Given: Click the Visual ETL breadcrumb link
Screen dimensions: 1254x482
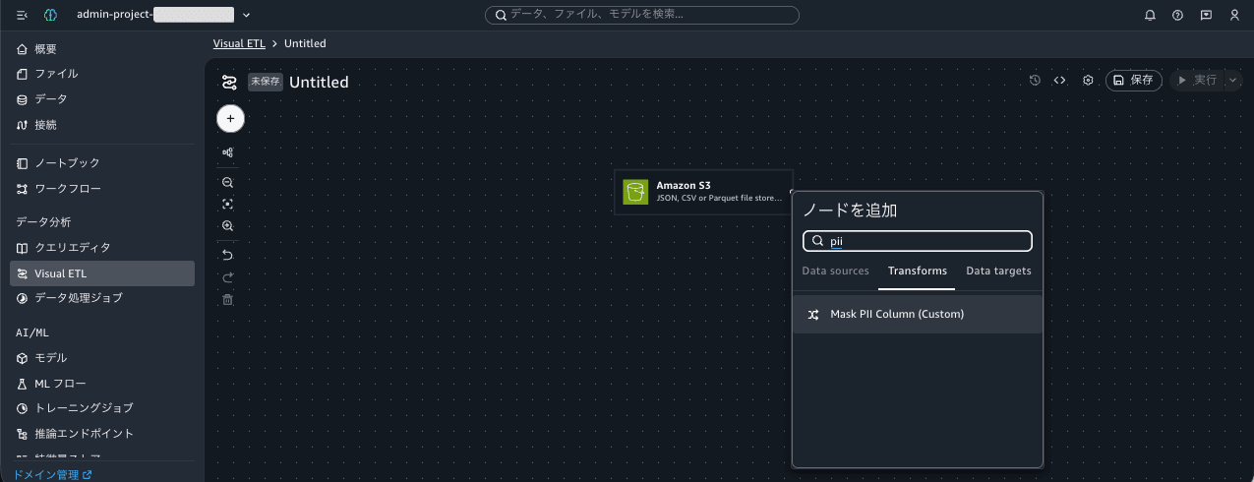Looking at the screenshot, I should tap(241, 43).
